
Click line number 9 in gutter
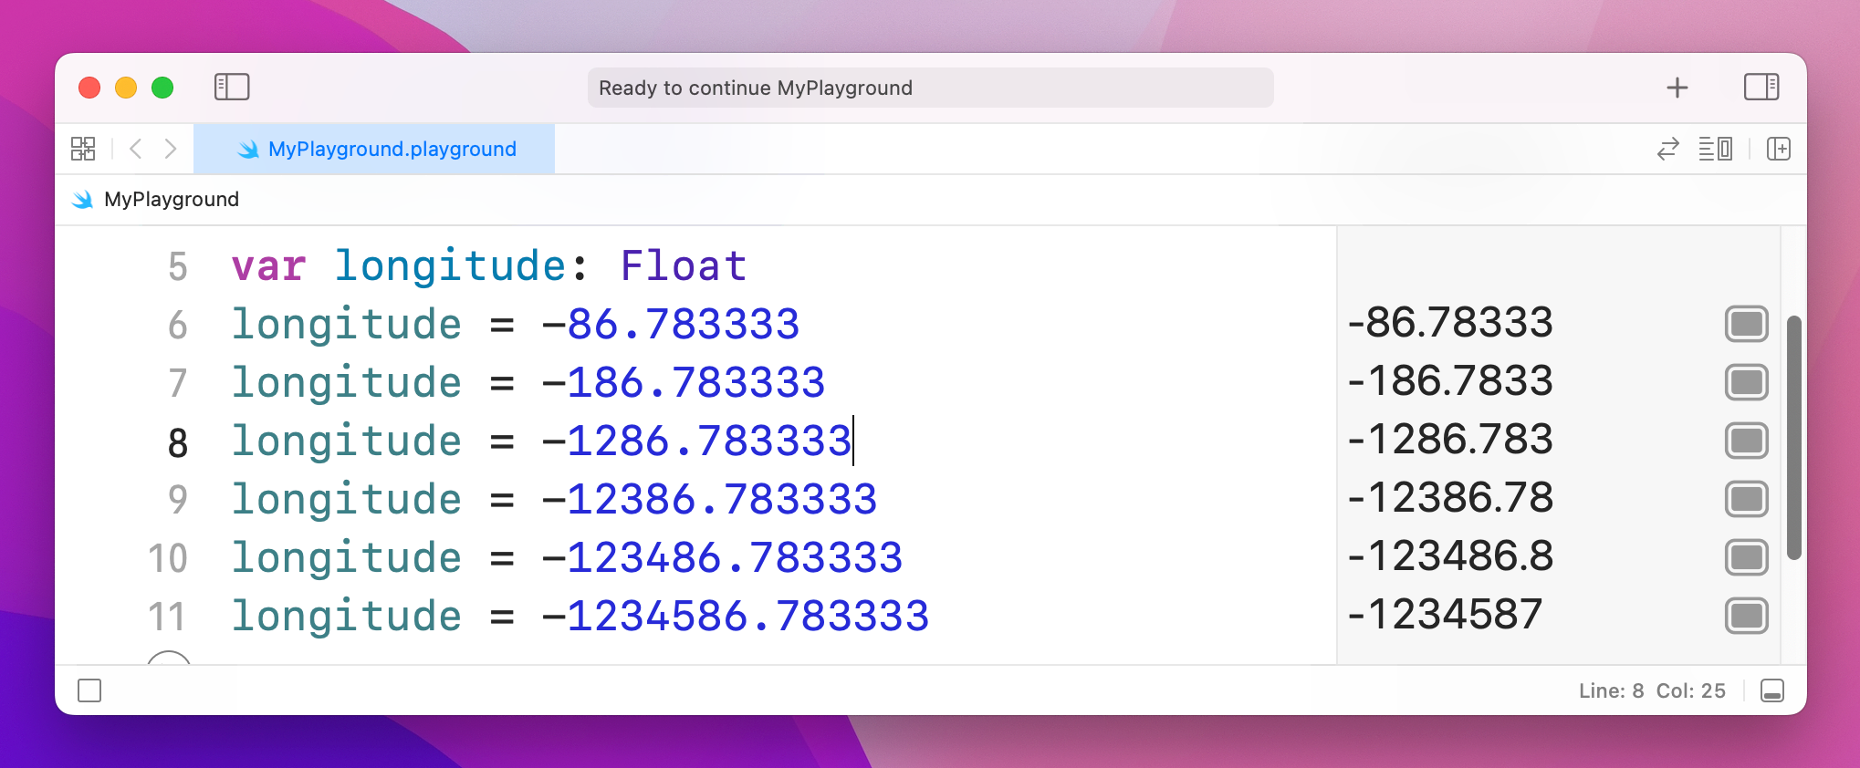[178, 501]
